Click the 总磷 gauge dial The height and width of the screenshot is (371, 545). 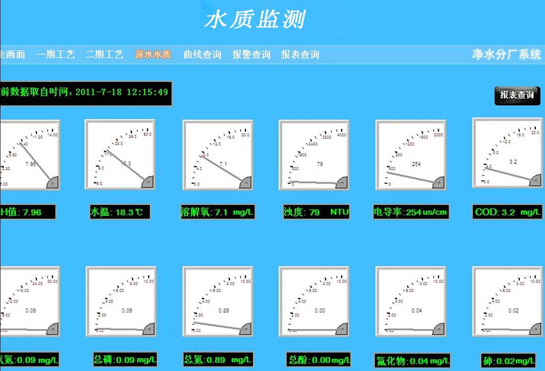pyautogui.click(x=121, y=301)
